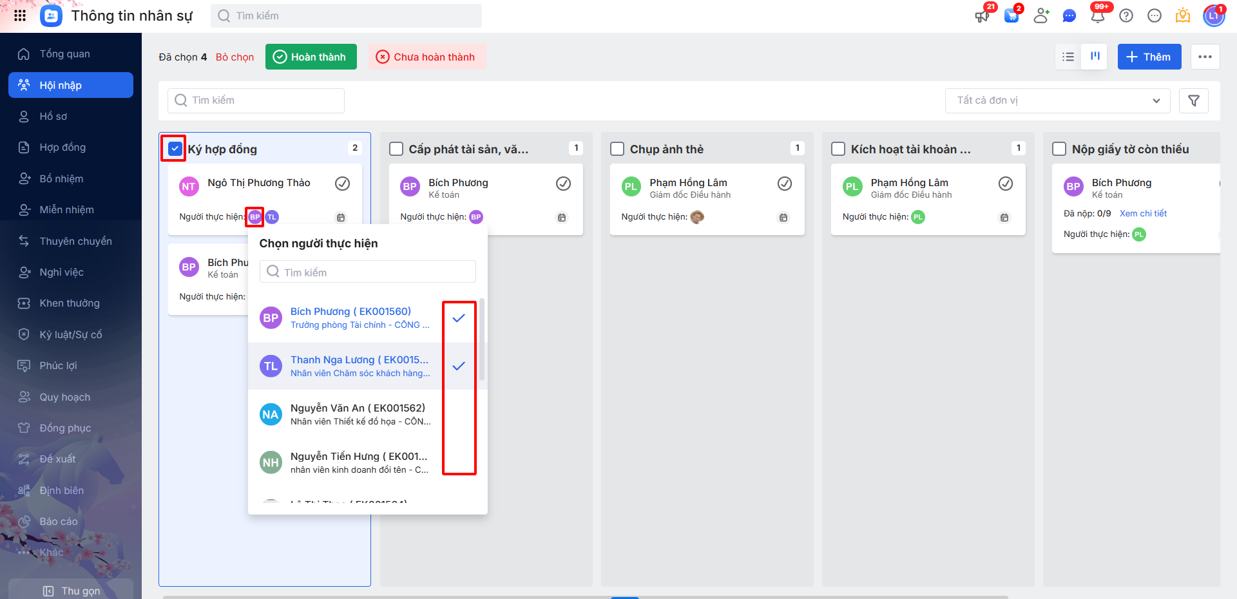Screen dimensions: 1237x599
Task: Switch to kanban board view icon
Action: point(1095,57)
